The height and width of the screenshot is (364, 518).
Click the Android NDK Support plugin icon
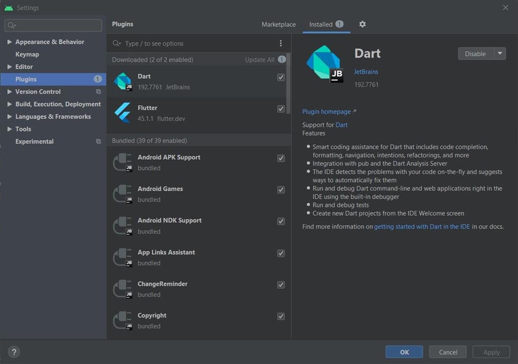click(x=123, y=226)
